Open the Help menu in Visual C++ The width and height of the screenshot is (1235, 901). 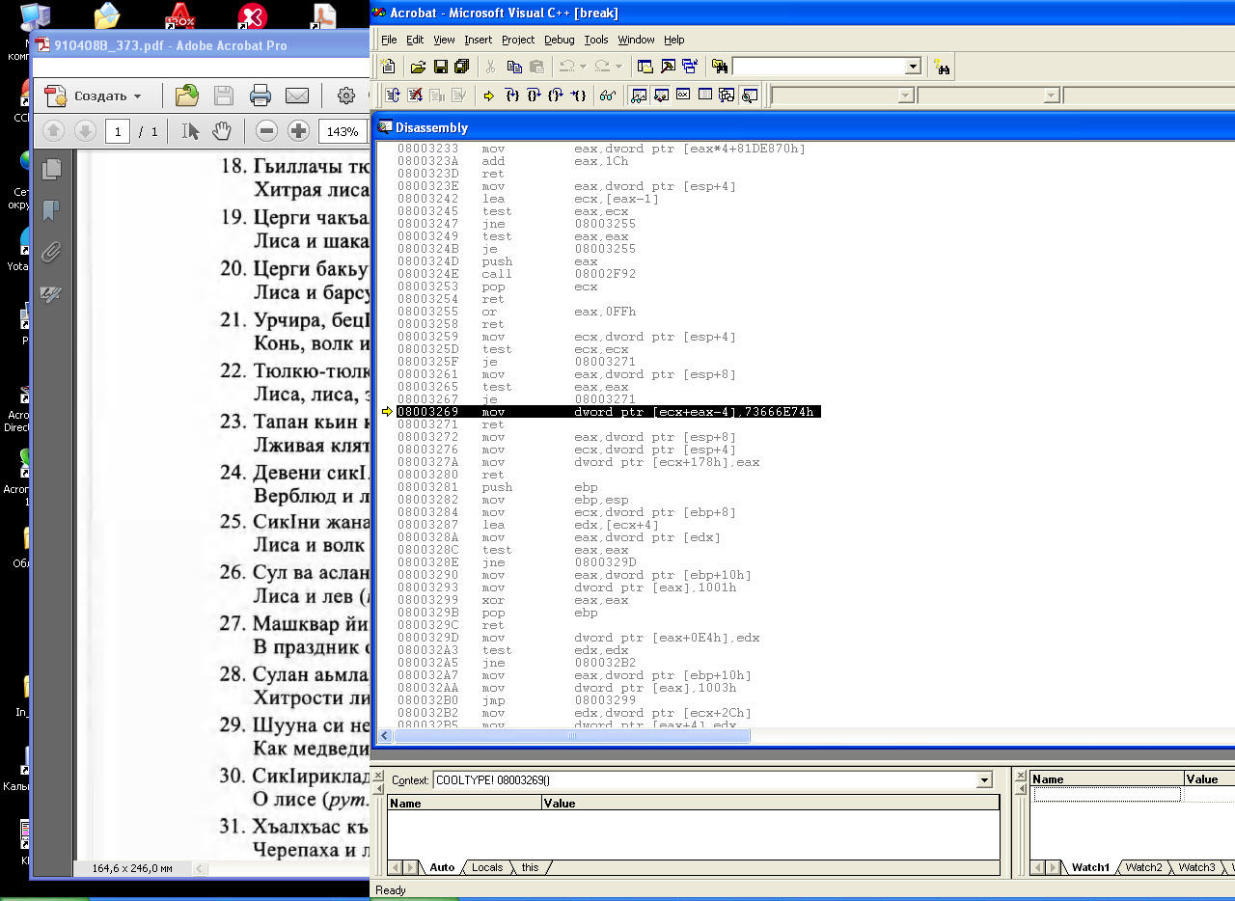[674, 40]
